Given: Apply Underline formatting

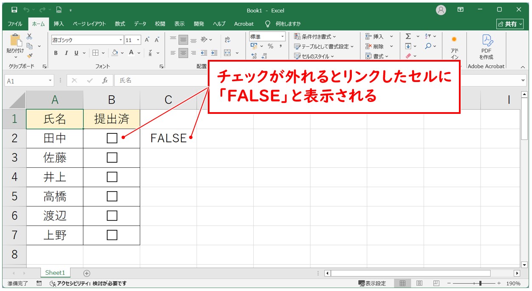Looking at the screenshot, I should (x=76, y=53).
